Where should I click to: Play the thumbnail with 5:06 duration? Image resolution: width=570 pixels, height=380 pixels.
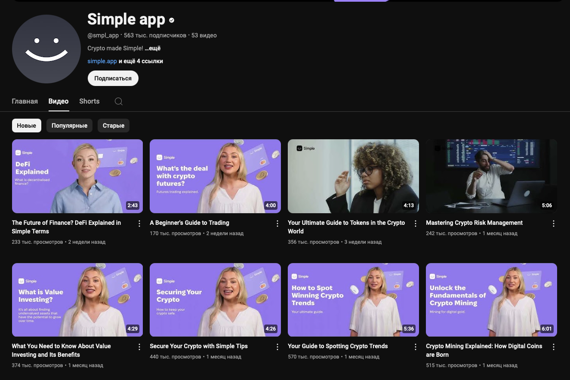491,176
